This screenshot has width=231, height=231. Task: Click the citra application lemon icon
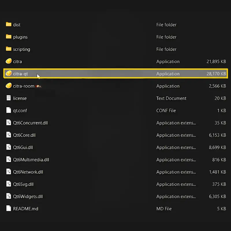[9, 62]
